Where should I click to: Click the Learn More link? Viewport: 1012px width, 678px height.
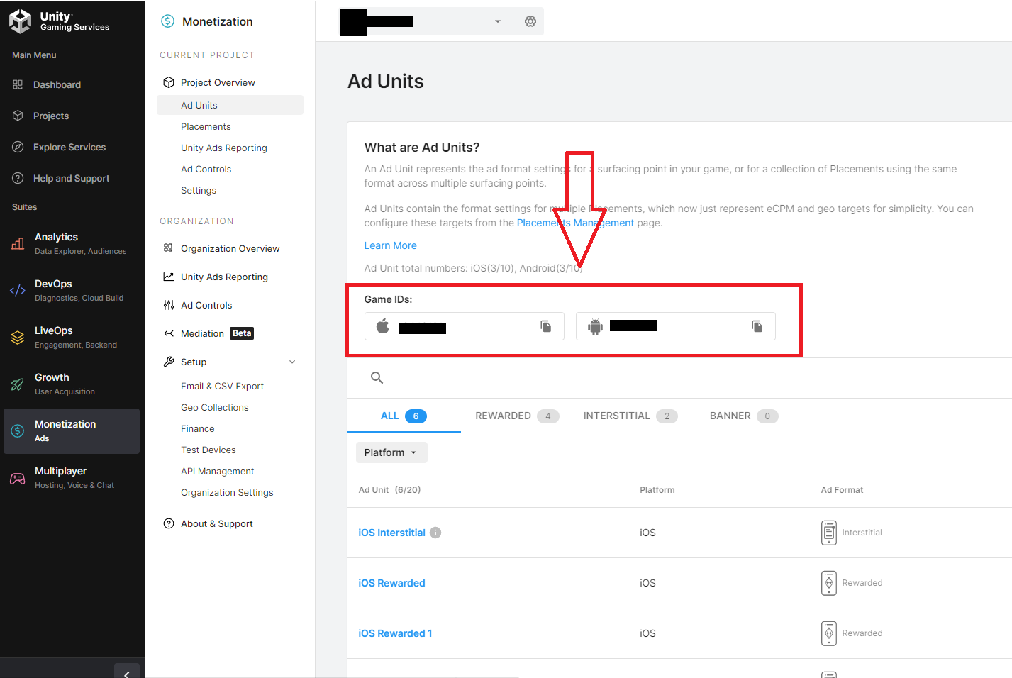[390, 245]
